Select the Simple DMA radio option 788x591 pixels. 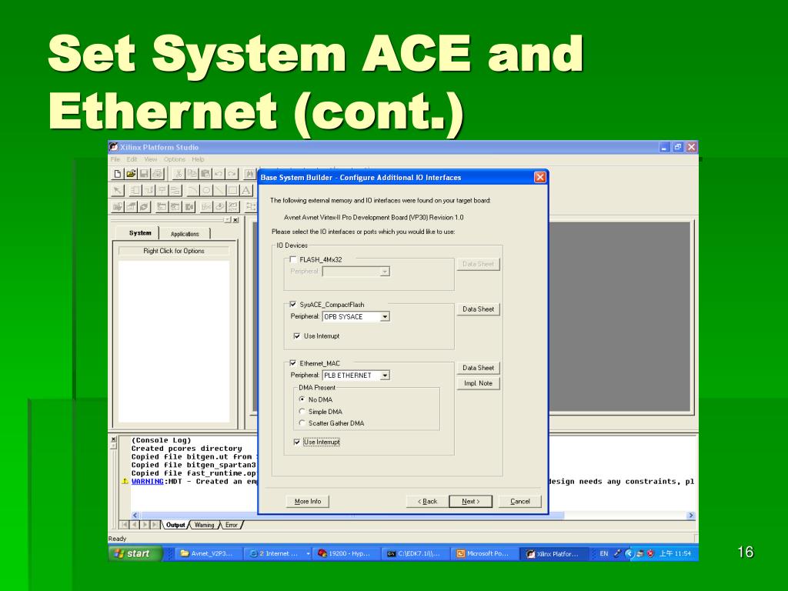302,411
